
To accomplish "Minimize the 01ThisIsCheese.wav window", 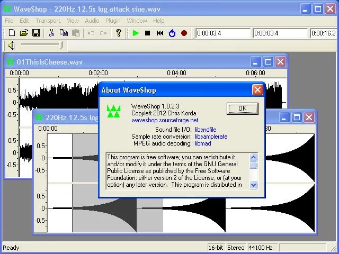I will pyautogui.click(x=256, y=62).
